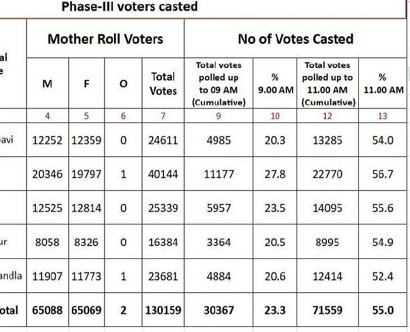Screen dimensions: 410x332
Task: Select the cell with value 8995
Action: (x=327, y=242)
